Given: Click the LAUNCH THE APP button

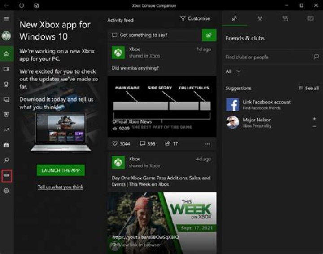Looking at the screenshot, I should pyautogui.click(x=61, y=170).
